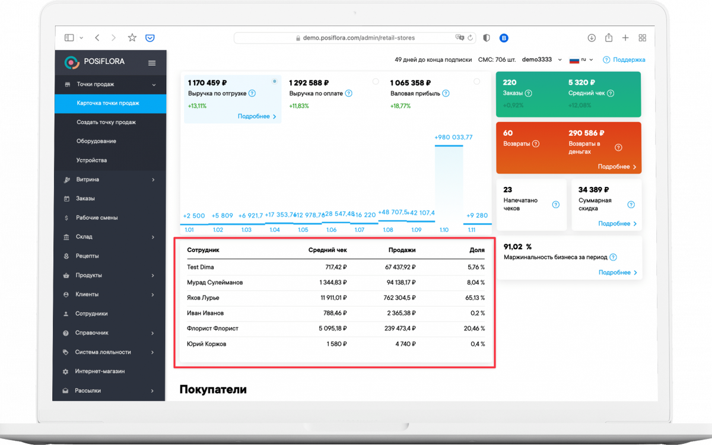The height and width of the screenshot is (445, 712).
Task: Toggle the Safari sidebar icon
Action: (x=69, y=37)
